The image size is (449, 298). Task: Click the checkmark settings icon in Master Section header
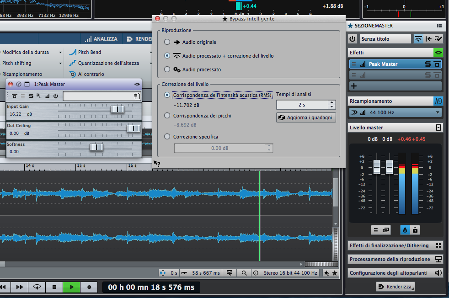438,39
